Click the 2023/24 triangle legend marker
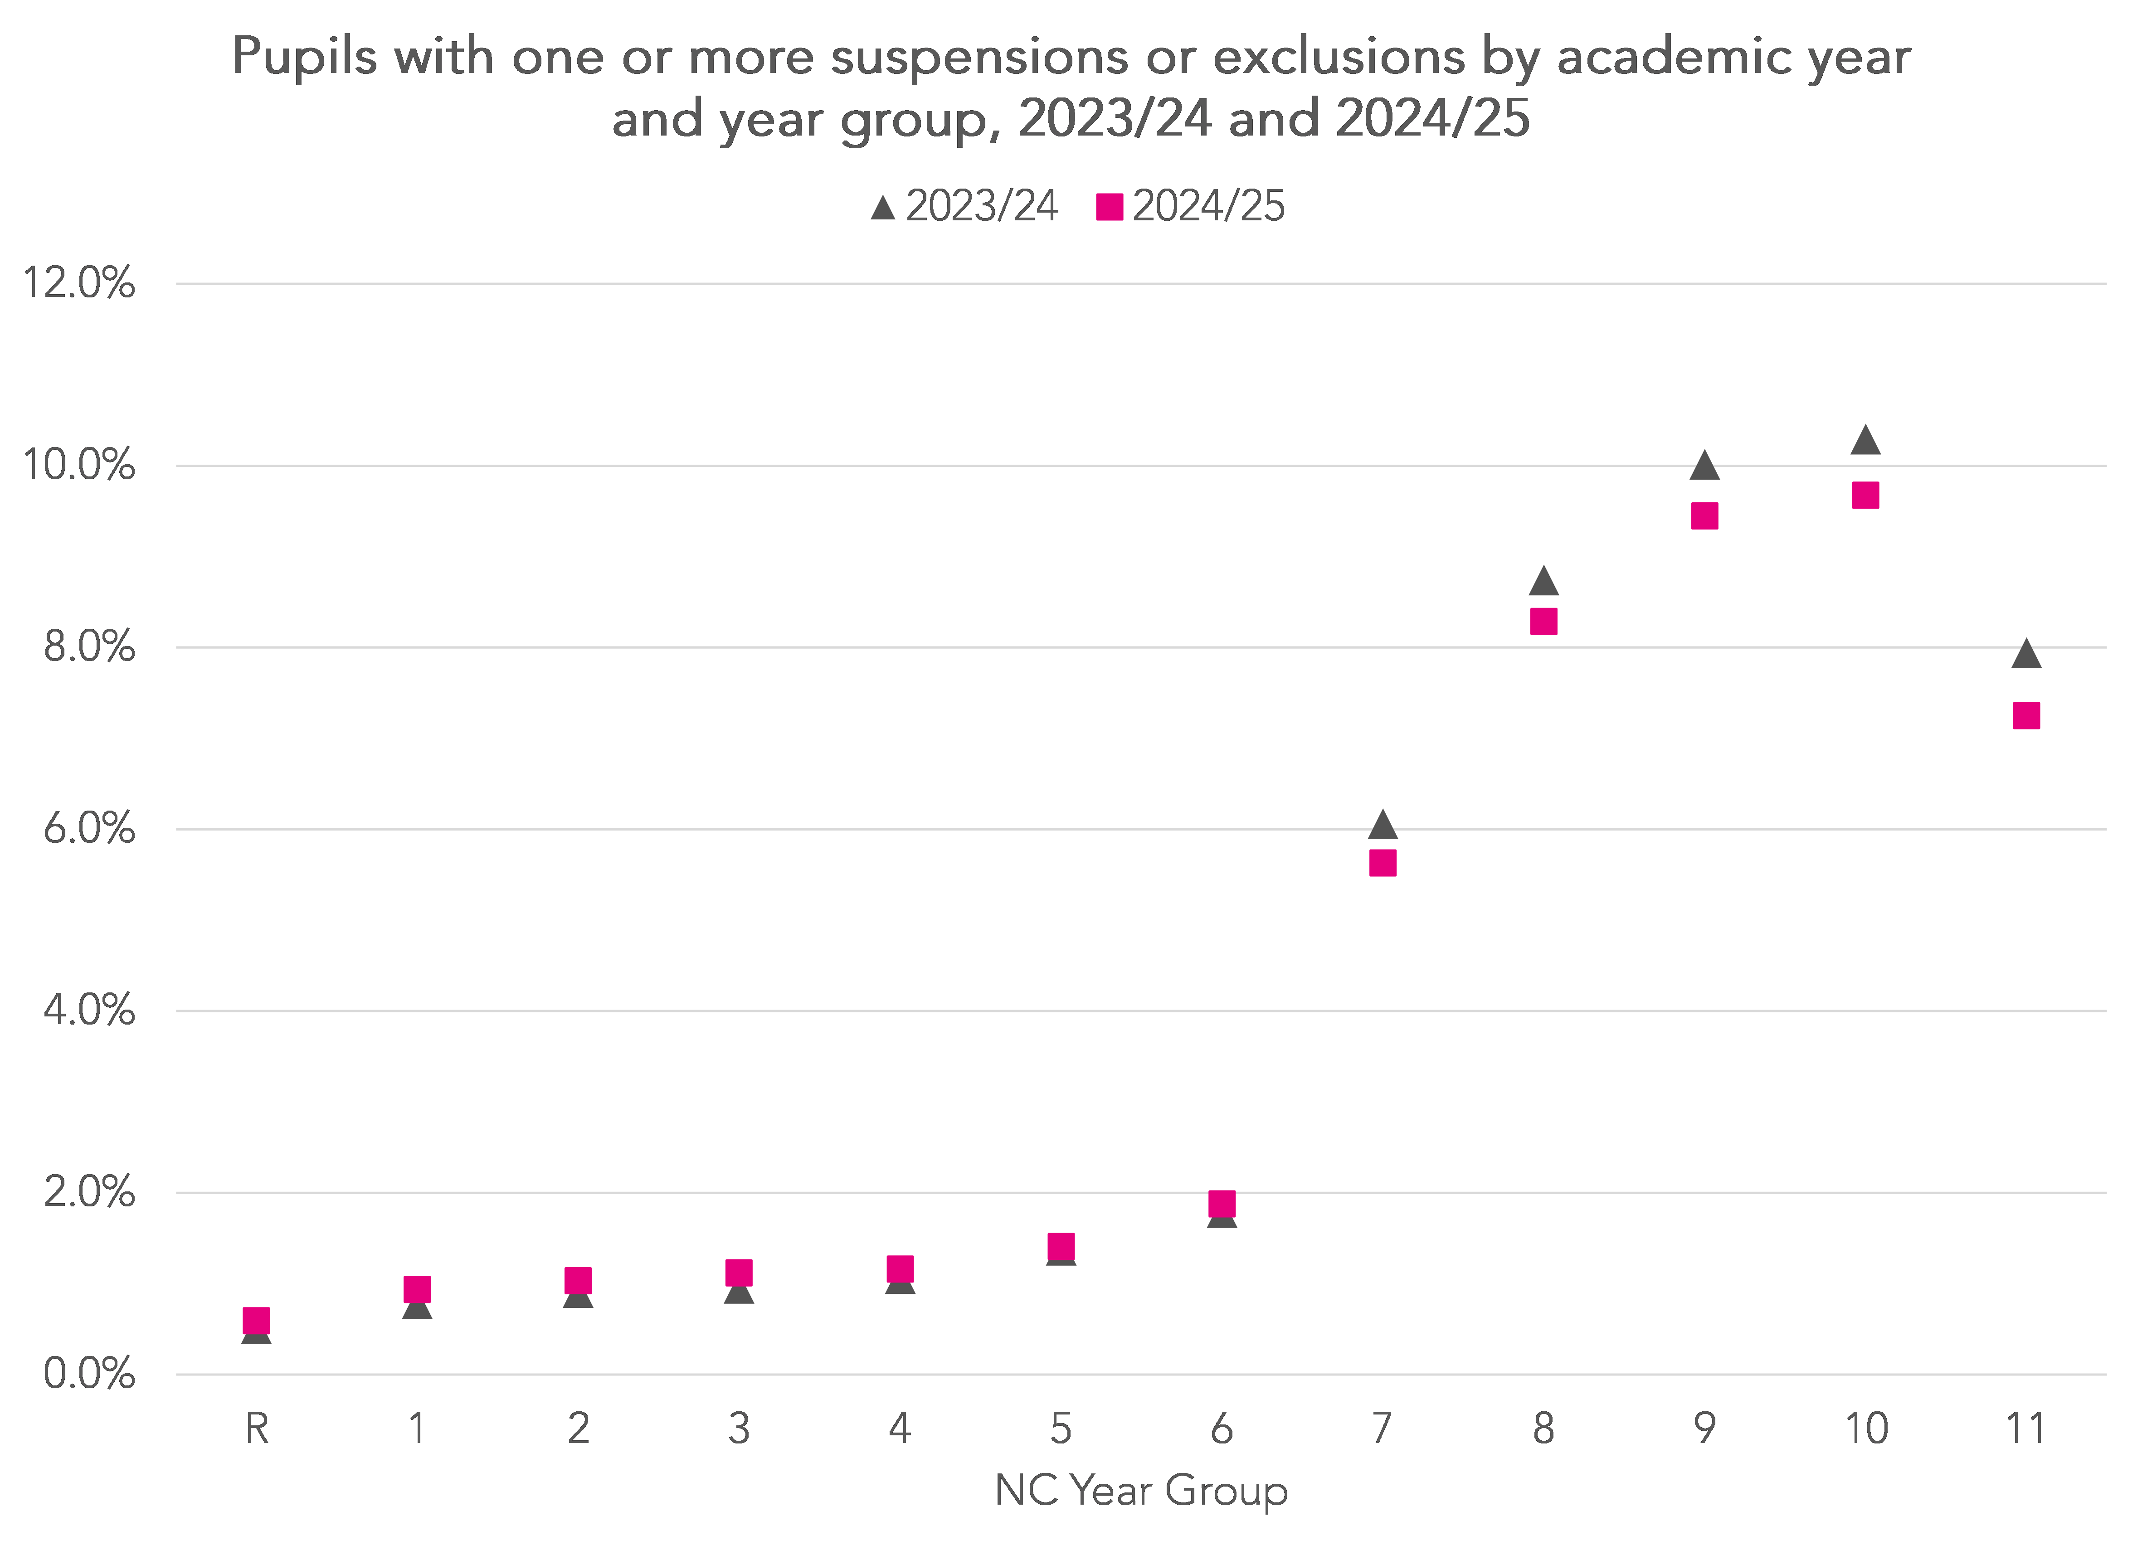 [x=882, y=207]
